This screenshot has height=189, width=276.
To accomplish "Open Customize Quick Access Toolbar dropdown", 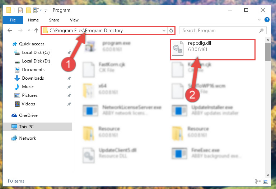I will [46, 11].
